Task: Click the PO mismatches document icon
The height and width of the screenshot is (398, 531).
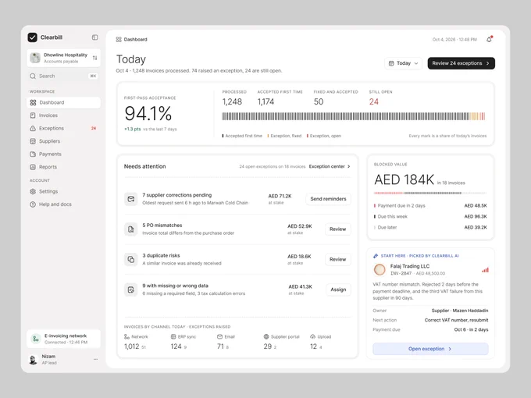Action: (x=130, y=229)
